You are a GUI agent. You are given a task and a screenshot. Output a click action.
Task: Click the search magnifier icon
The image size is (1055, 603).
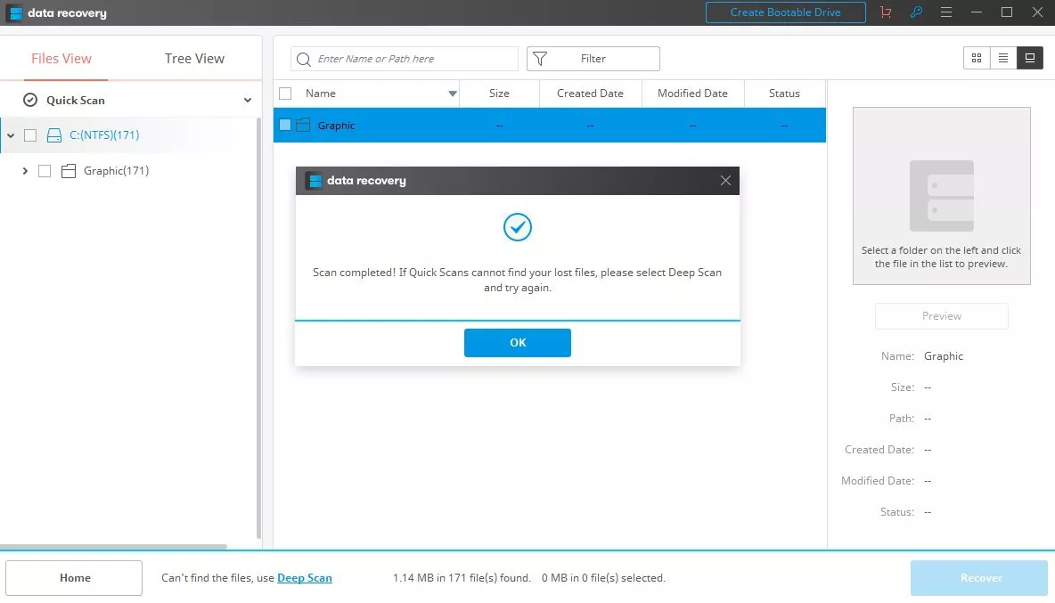pos(304,59)
